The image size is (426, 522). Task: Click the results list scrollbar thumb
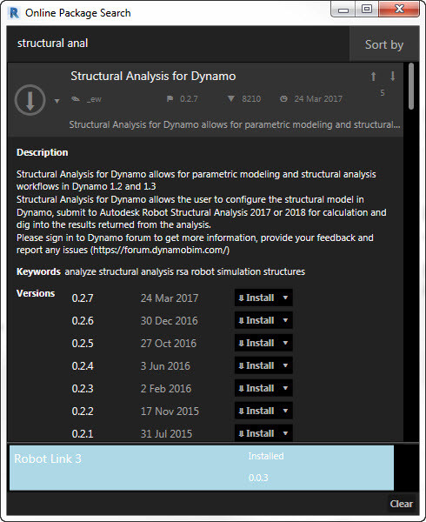tap(411, 86)
